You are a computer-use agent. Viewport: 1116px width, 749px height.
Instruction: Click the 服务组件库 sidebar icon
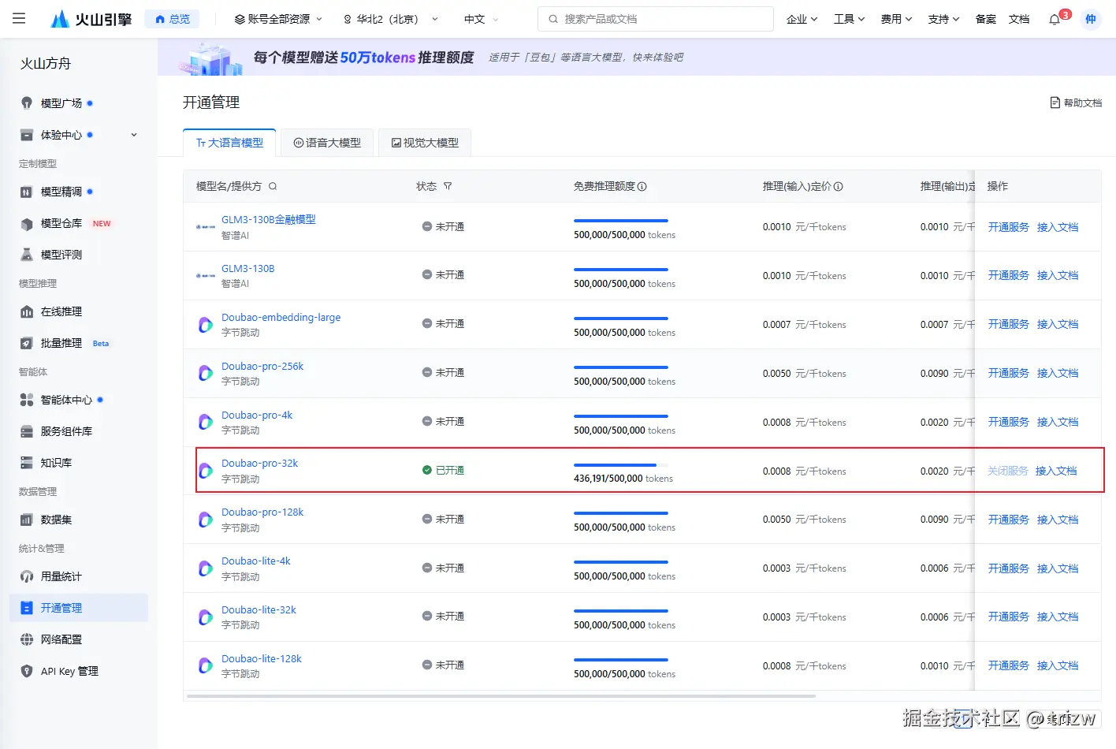tap(27, 431)
